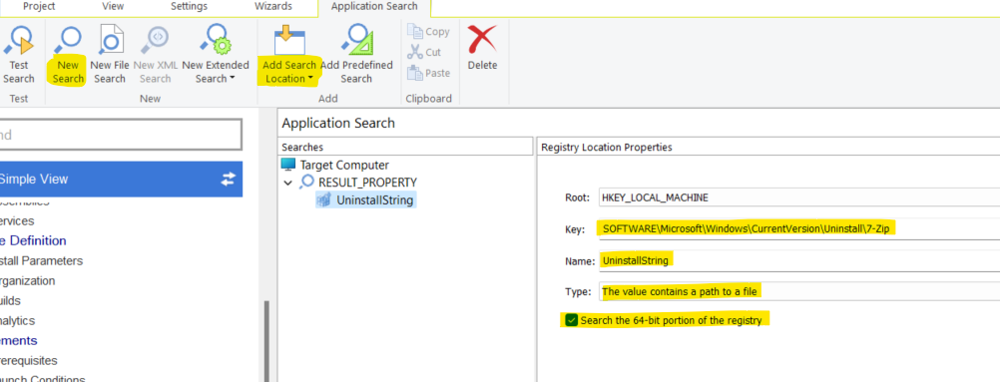
Task: Switch to the View tab
Action: click(113, 6)
